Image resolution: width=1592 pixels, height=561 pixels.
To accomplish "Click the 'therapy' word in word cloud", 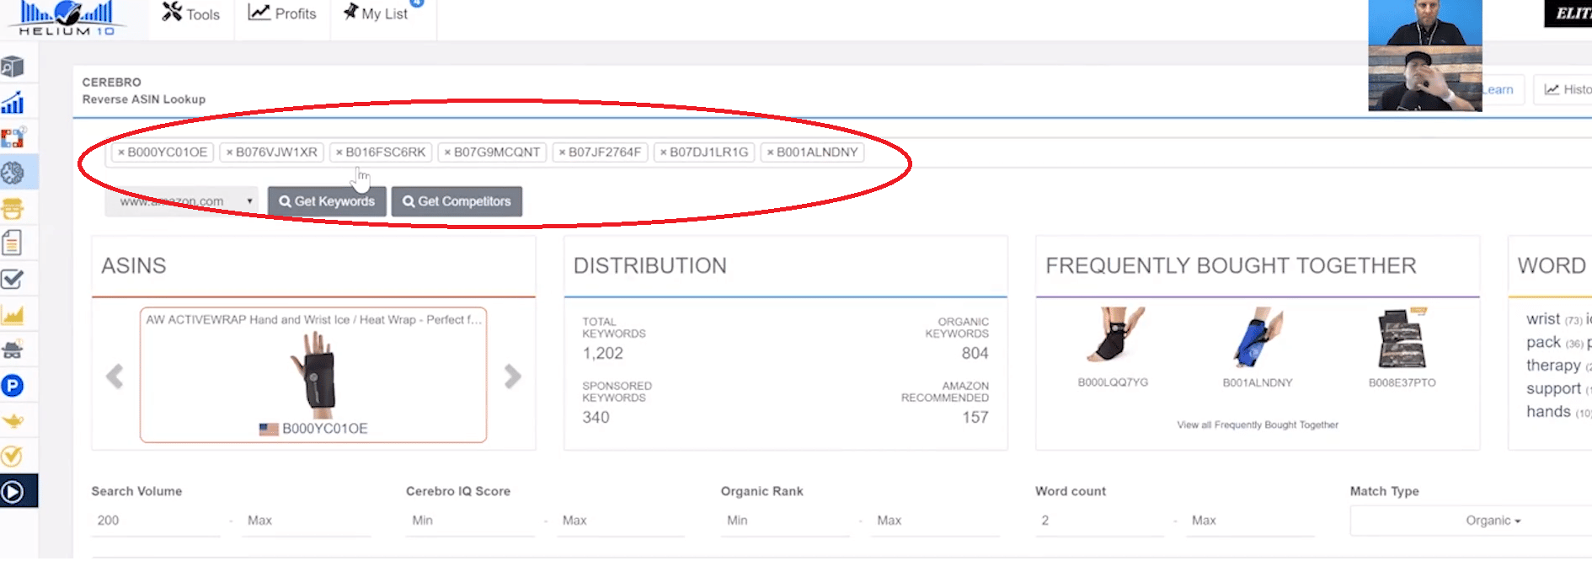I will click(x=1553, y=365).
